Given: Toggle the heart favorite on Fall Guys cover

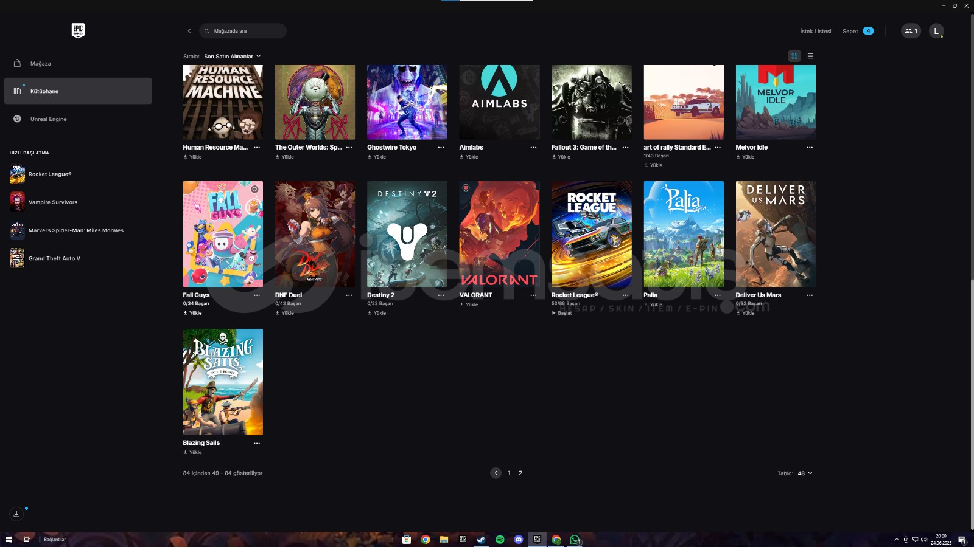Looking at the screenshot, I should [x=254, y=190].
